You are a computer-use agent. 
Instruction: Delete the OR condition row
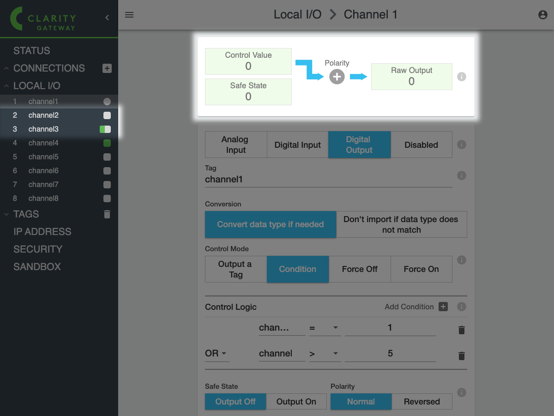(461, 356)
